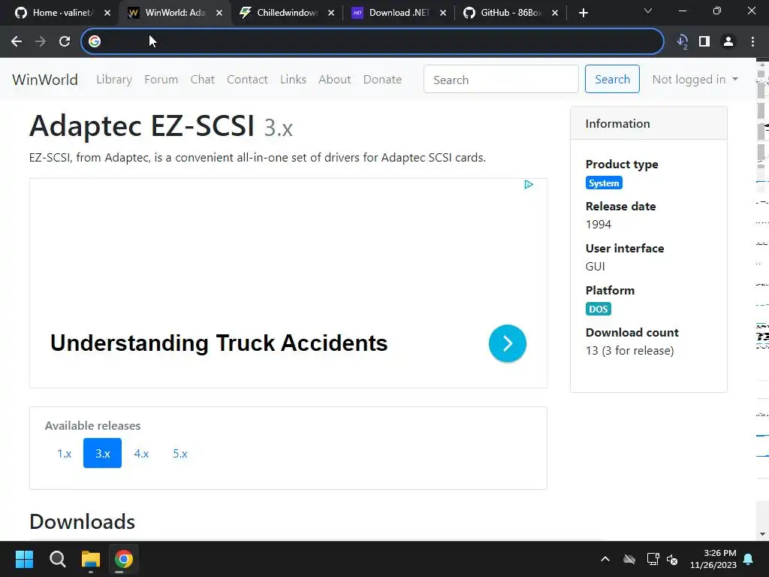Click the Search button
The width and height of the screenshot is (769, 577).
(612, 79)
